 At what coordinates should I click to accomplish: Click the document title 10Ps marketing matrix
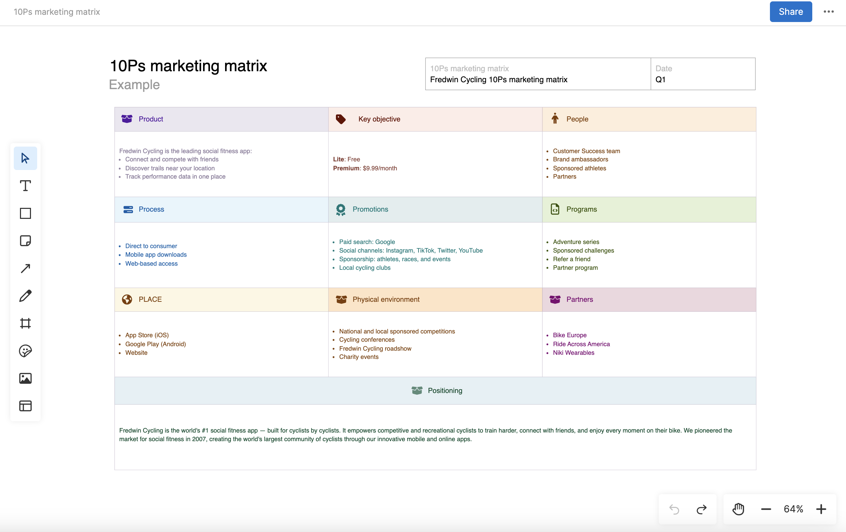click(x=56, y=12)
